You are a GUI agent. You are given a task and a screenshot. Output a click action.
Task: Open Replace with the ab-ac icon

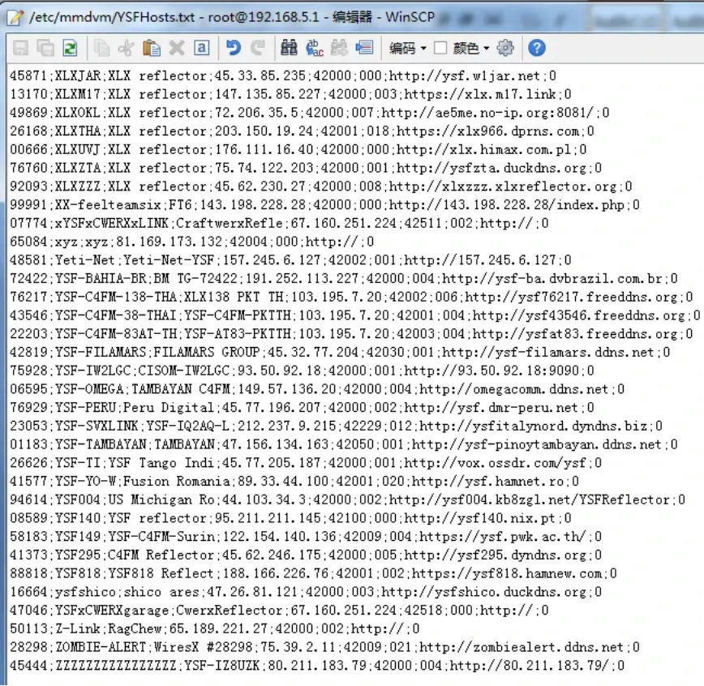click(315, 48)
